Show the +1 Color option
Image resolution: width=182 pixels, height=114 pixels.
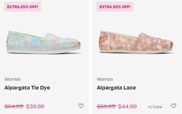click(x=155, y=107)
